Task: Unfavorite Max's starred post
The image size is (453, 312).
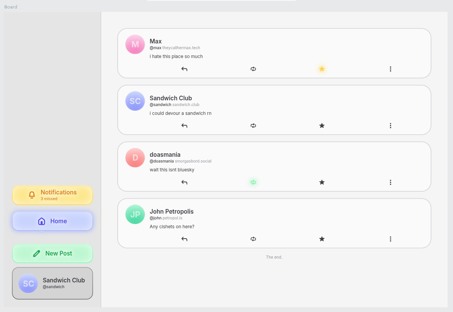Action: (x=322, y=69)
